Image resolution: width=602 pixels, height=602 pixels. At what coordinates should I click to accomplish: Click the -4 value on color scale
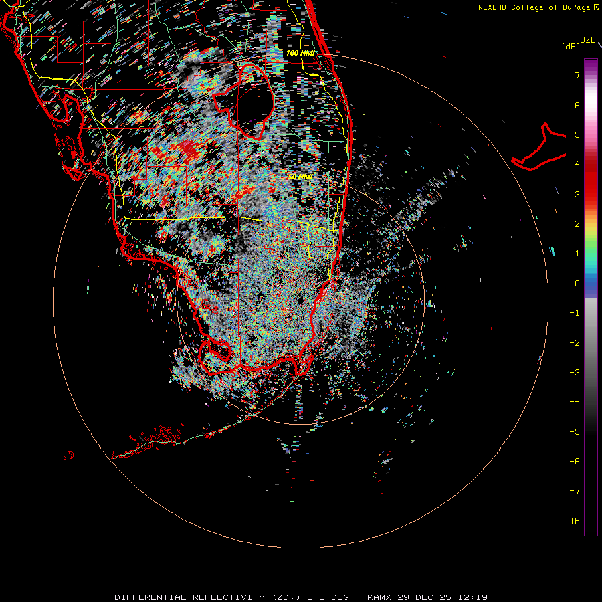[575, 402]
